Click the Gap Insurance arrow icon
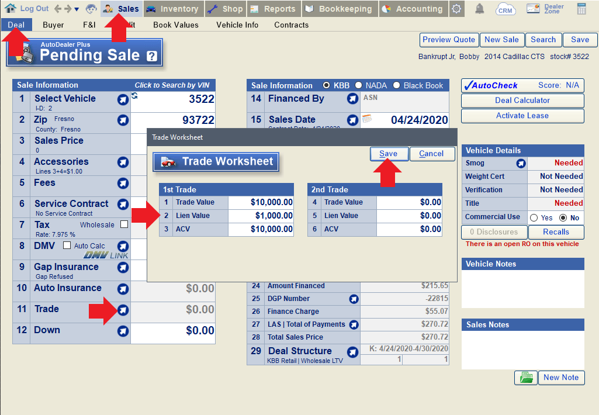Viewport: 599px width, 415px height. pos(123,268)
